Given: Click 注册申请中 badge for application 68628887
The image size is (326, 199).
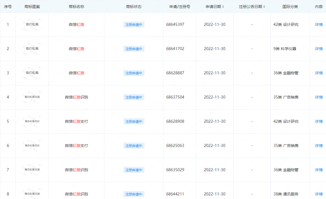Looking at the screenshot, I should coord(133,73).
